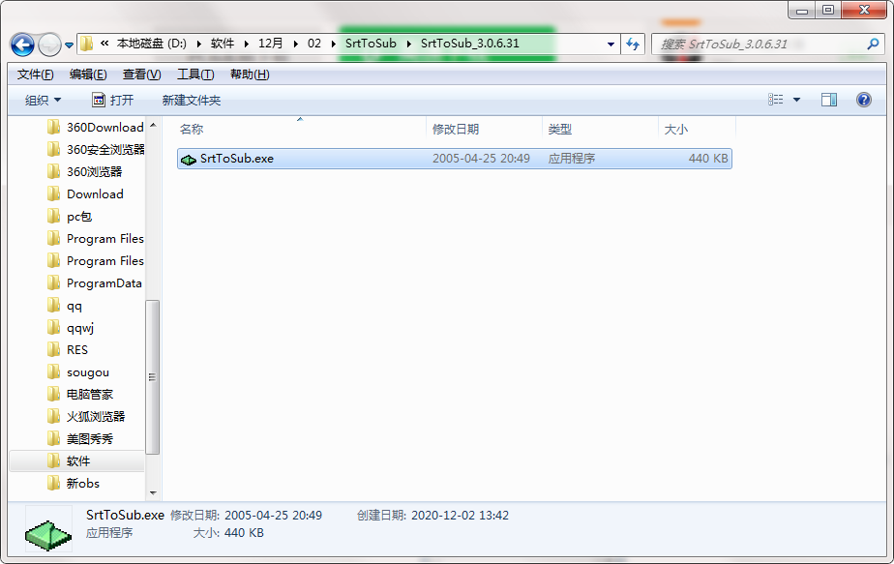This screenshot has width=894, height=564.
Task: Click the SrtToSub_3.0.6.31 address bar segment
Action: click(x=470, y=44)
